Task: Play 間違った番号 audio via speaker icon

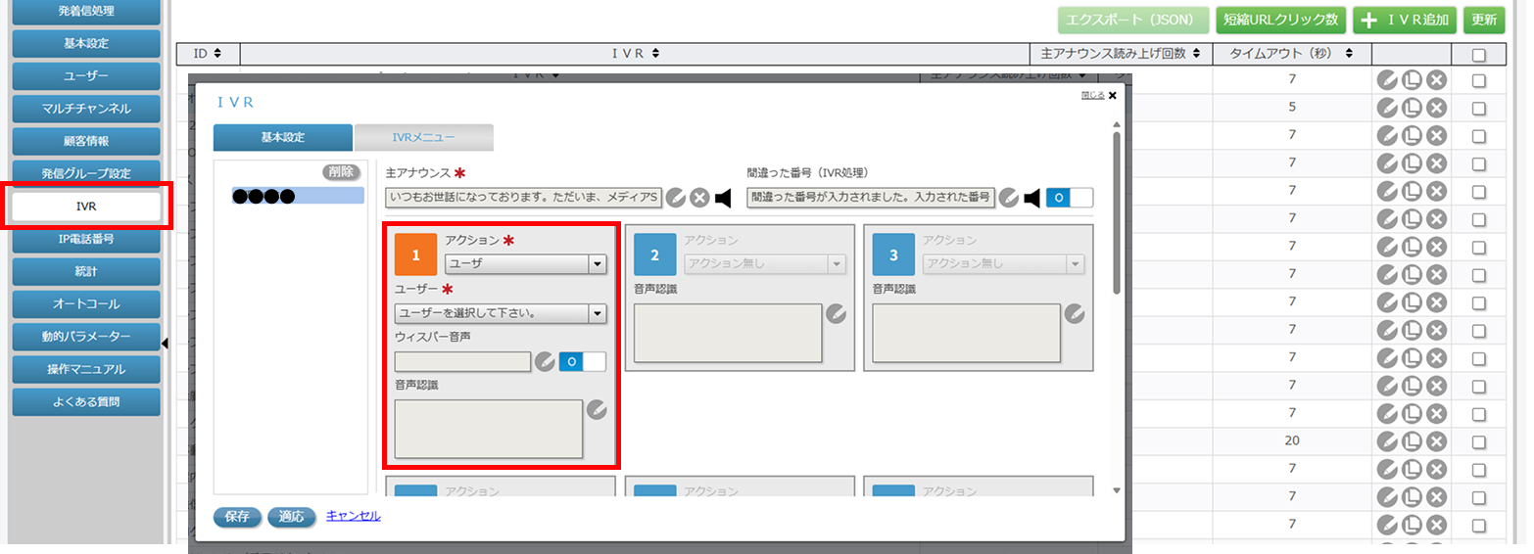Action: (x=1031, y=199)
